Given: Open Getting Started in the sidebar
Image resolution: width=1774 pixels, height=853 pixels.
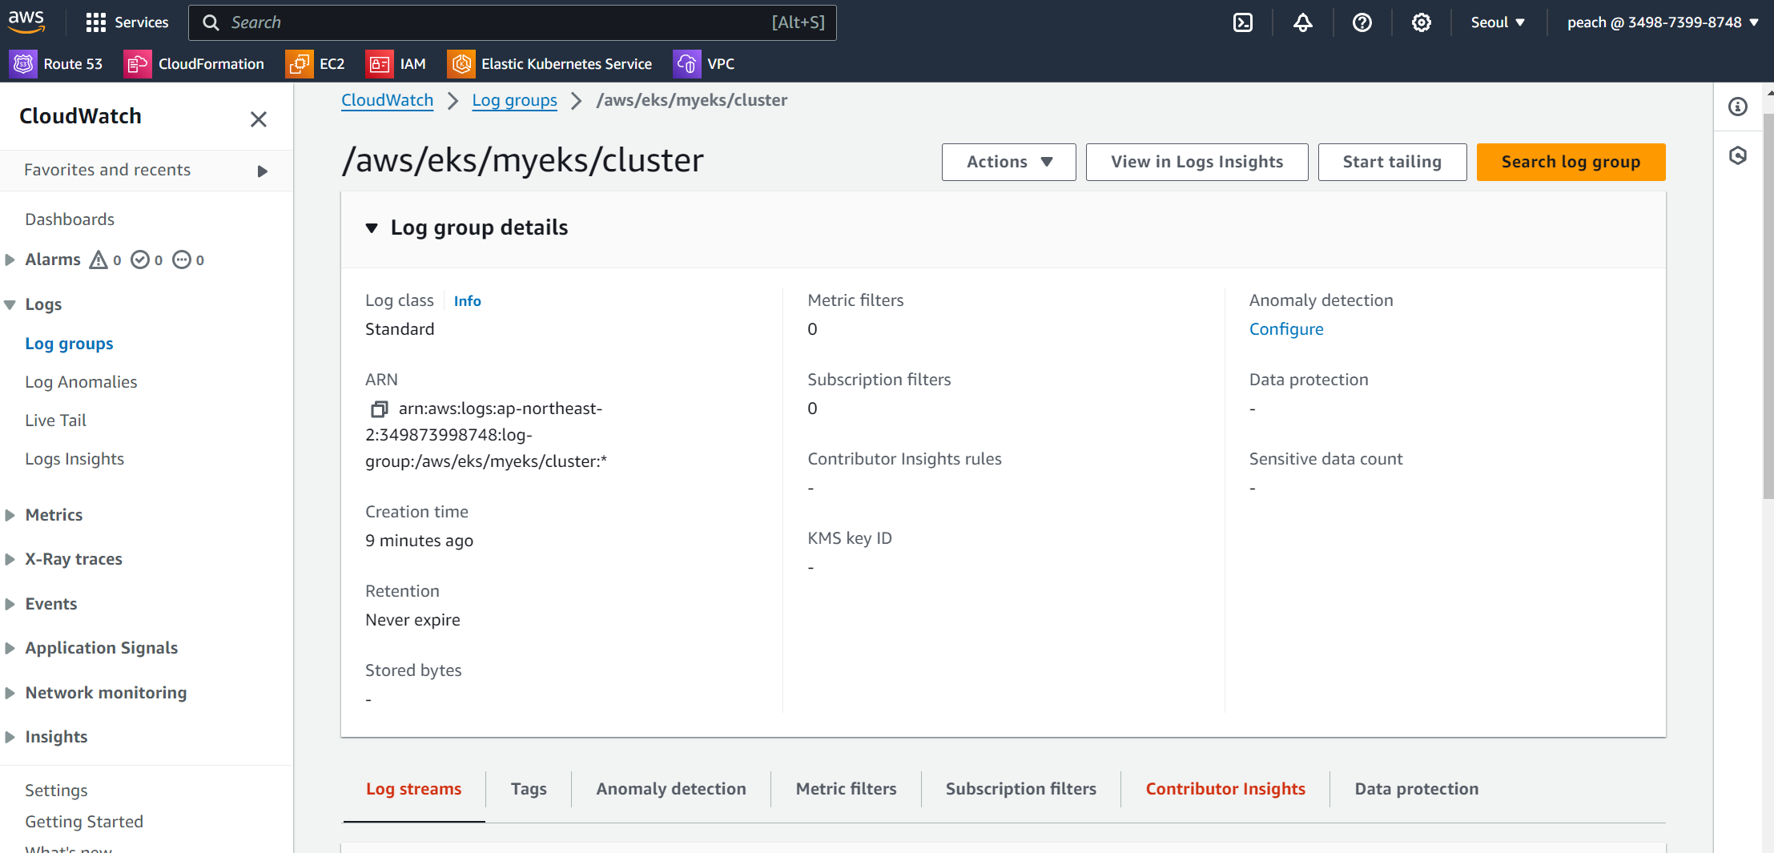Looking at the screenshot, I should [84, 822].
